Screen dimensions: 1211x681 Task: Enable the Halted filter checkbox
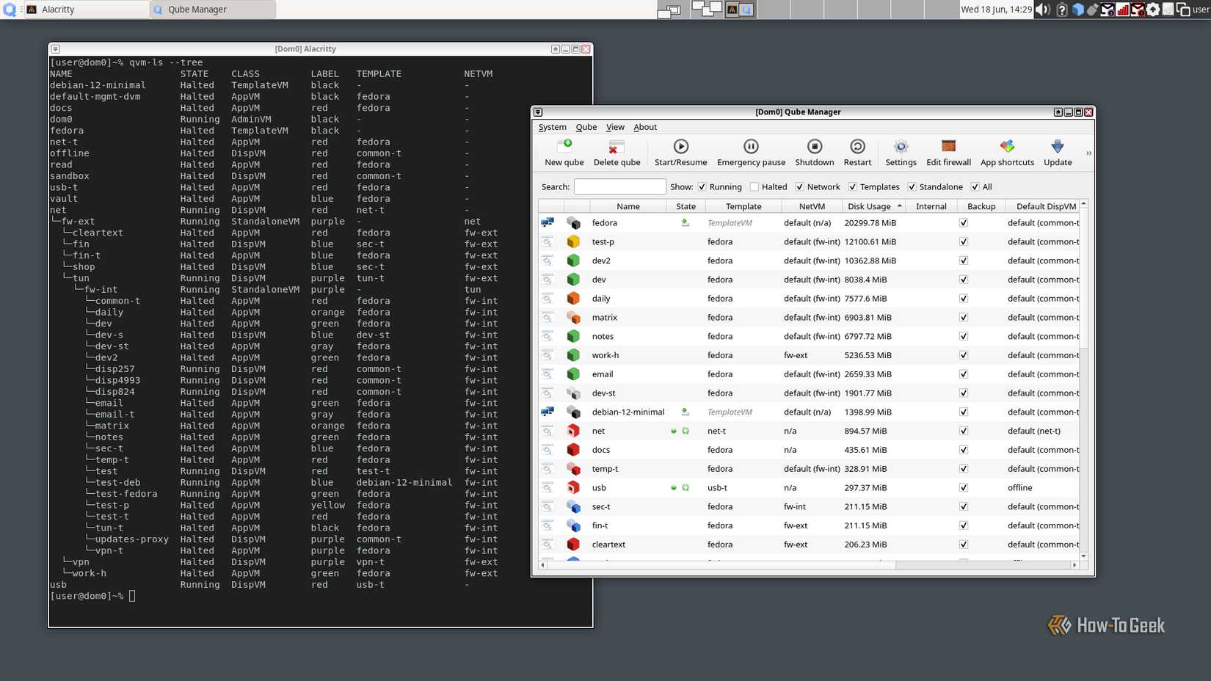coord(754,187)
